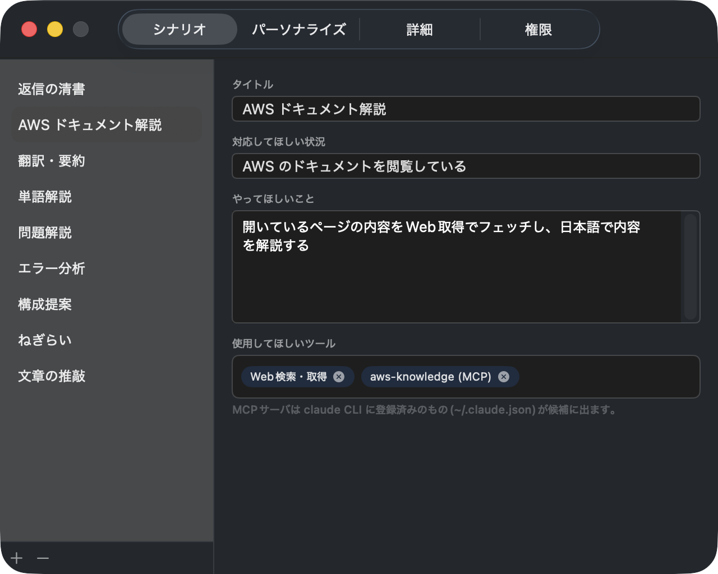The image size is (718, 574).
Task: Remove the aws-knowledge (MCP) tool tag
Action: point(504,377)
